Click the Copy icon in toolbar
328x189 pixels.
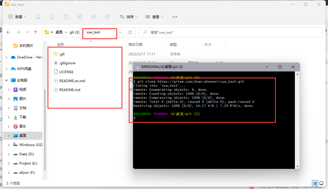coord(52,17)
